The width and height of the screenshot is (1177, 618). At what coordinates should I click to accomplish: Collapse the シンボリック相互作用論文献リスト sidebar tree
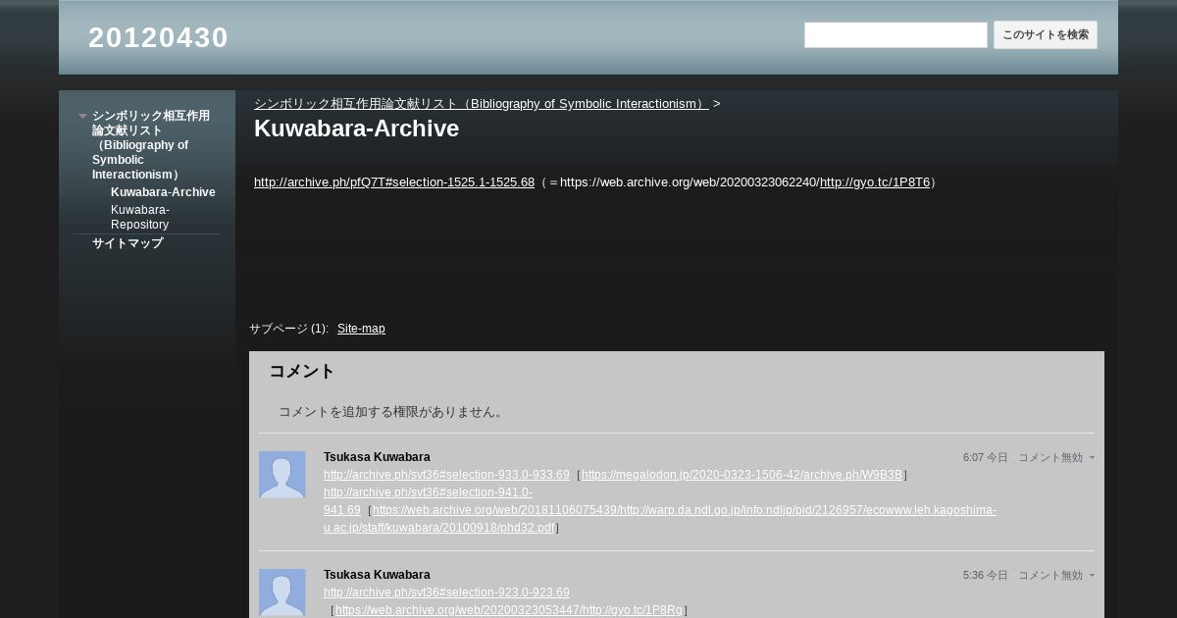(x=83, y=116)
